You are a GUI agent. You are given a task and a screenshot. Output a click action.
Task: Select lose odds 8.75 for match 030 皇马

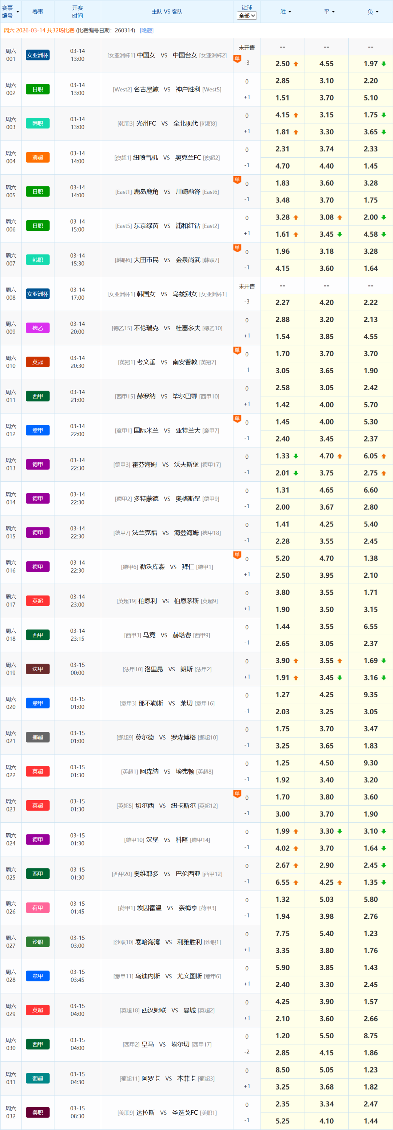[371, 1036]
